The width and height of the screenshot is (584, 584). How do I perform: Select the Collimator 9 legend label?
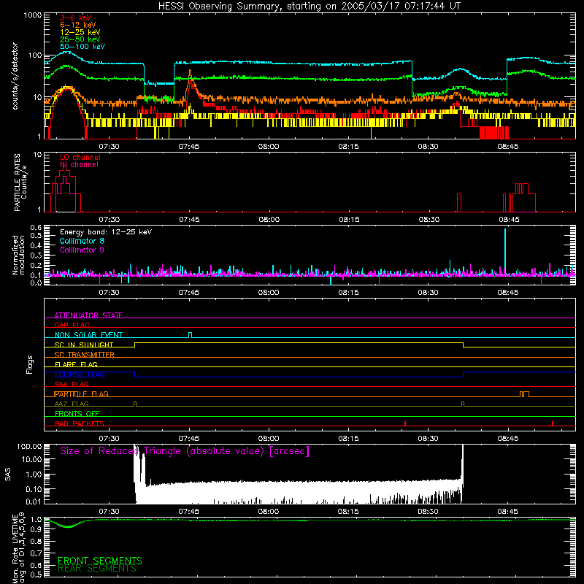[x=82, y=250]
